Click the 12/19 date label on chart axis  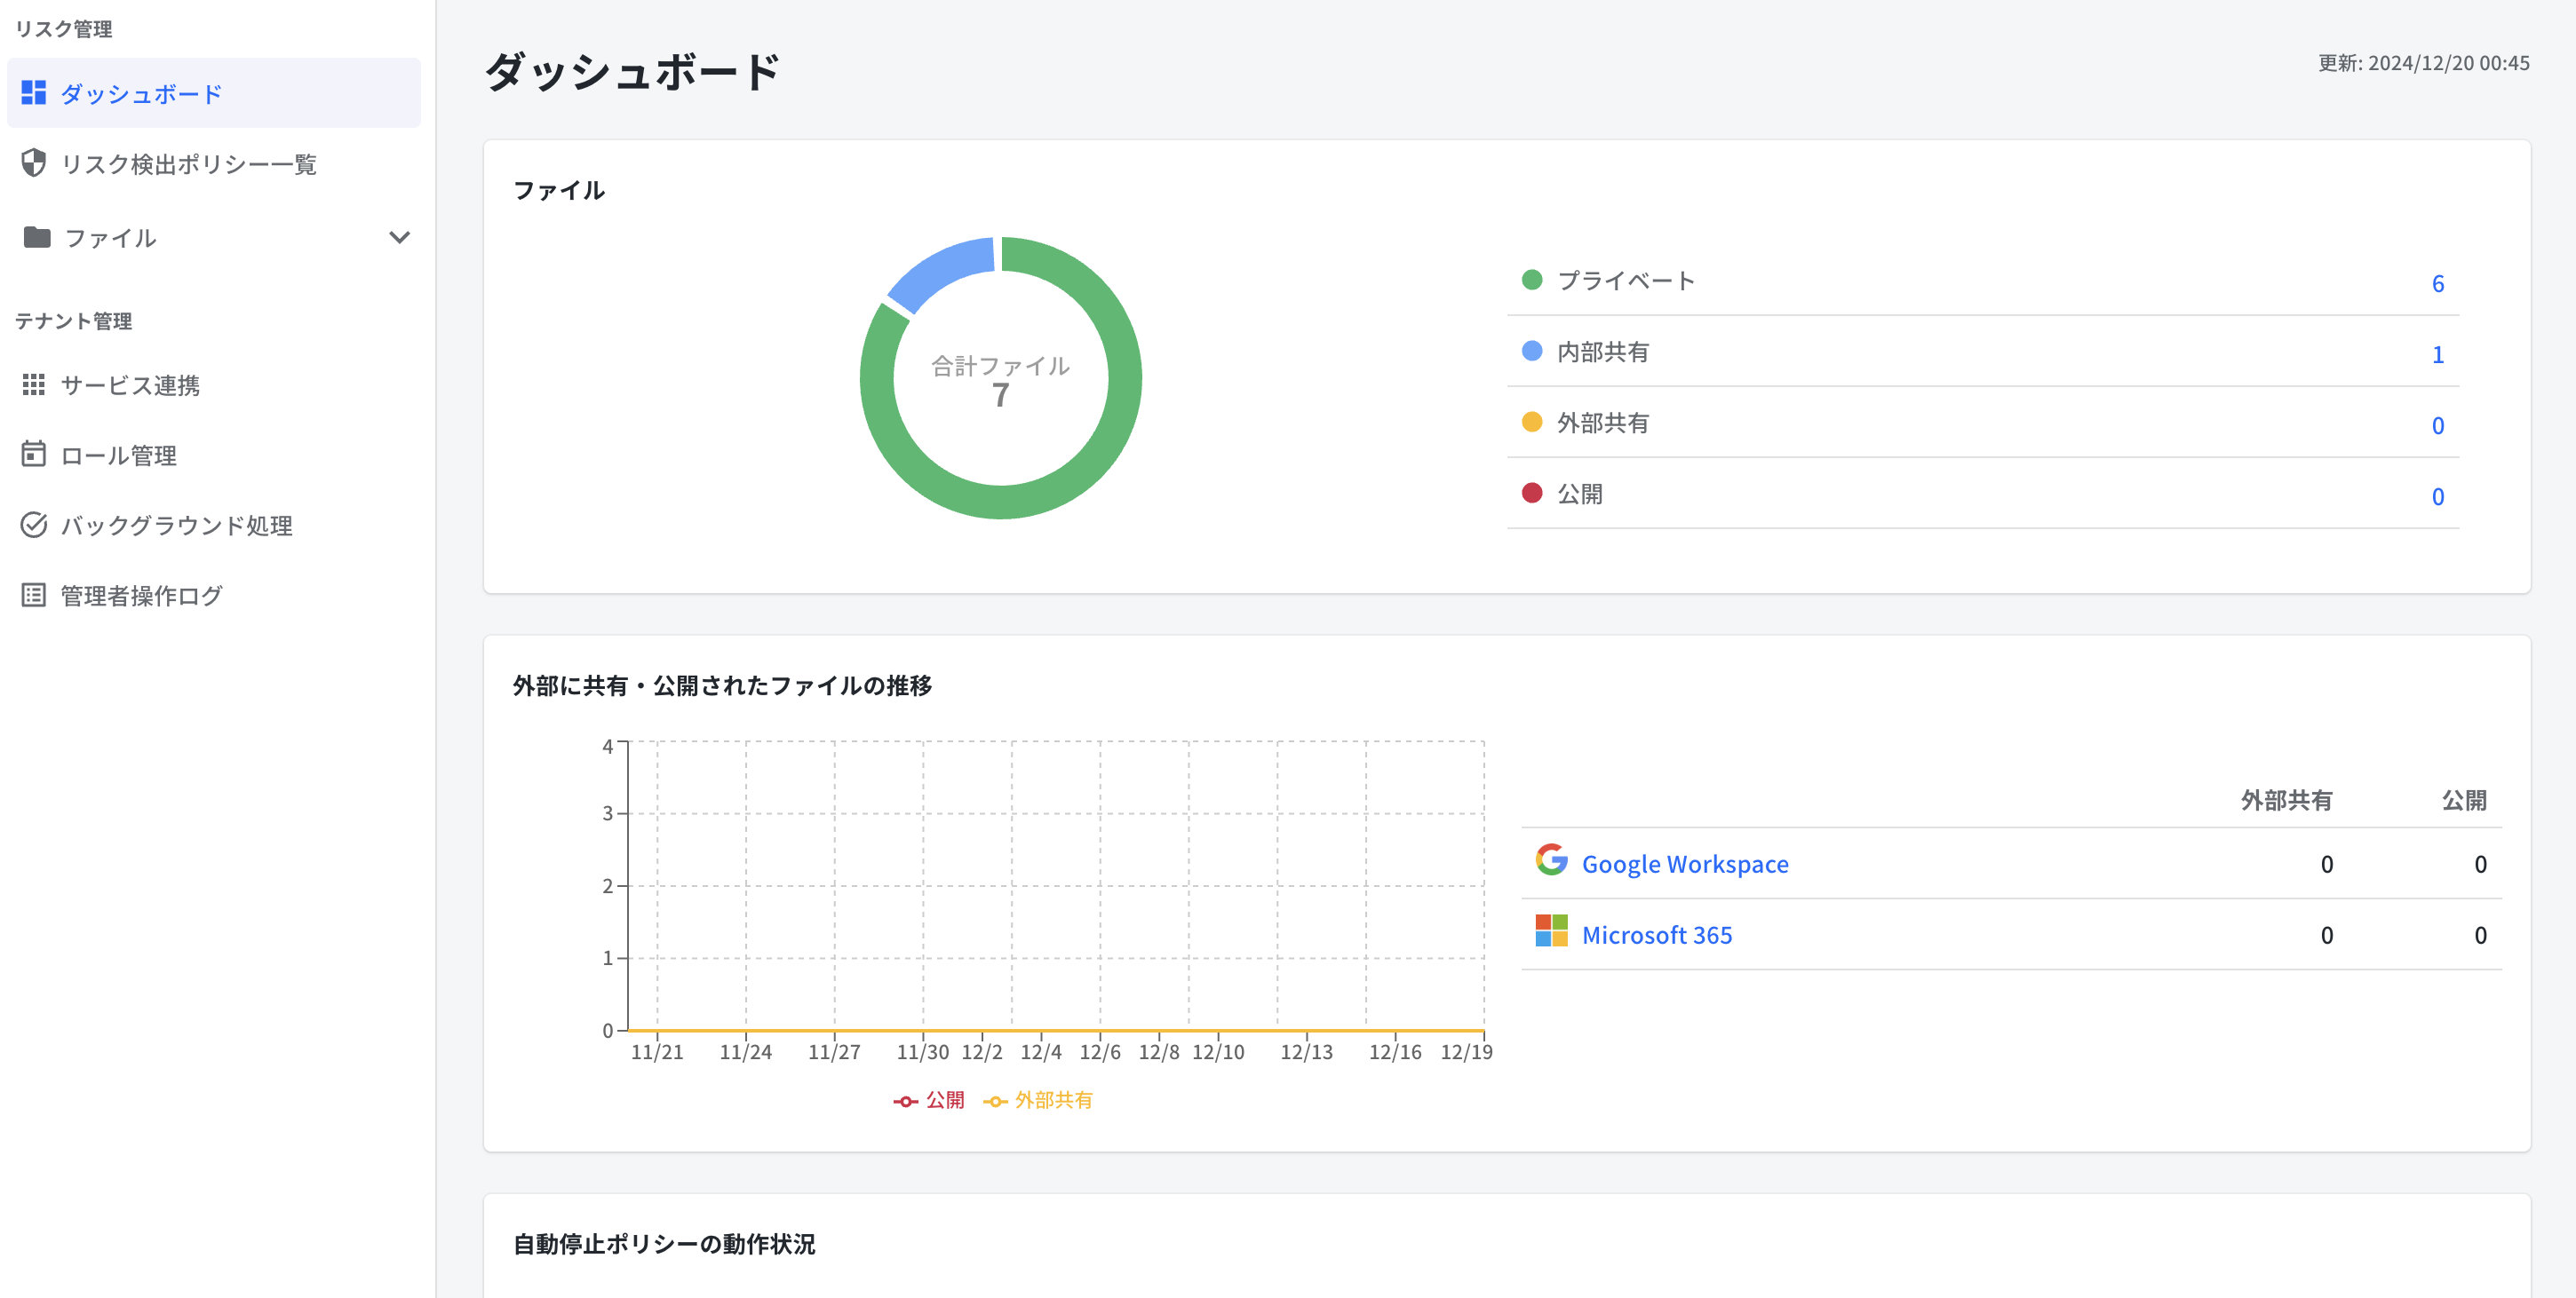(x=1466, y=1051)
